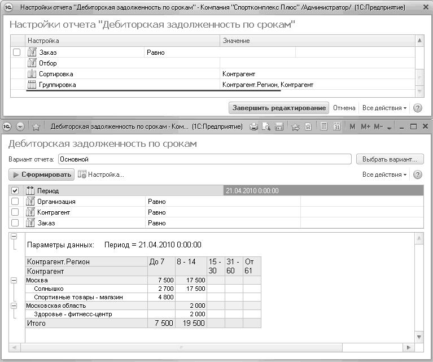Click the 1C logo icon in report window
Screen dimensions: 433x362
(x=7, y=127)
